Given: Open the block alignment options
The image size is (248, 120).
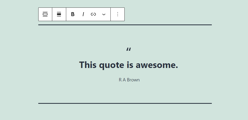Looking at the screenshot, I should point(59,14).
